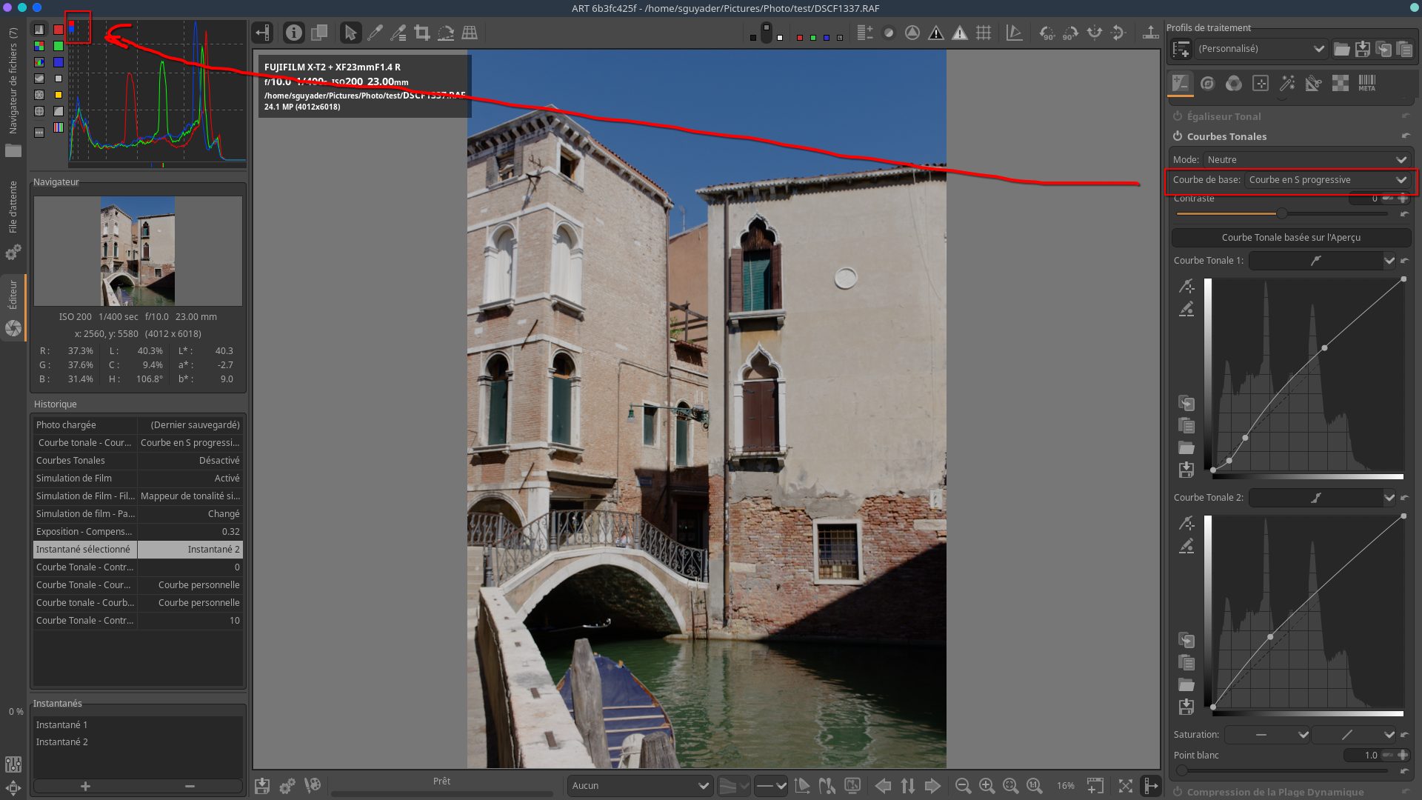Pick the white balance eyedropper tool
1422x800 pixels.
coord(375,33)
